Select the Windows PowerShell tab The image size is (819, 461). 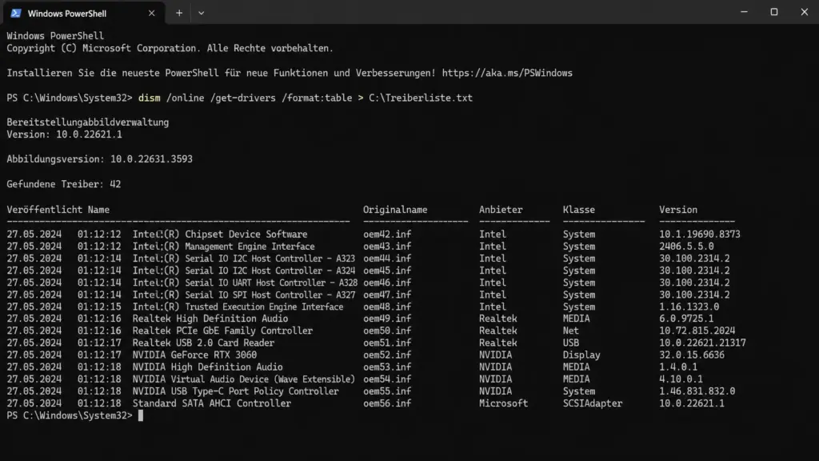(x=83, y=13)
